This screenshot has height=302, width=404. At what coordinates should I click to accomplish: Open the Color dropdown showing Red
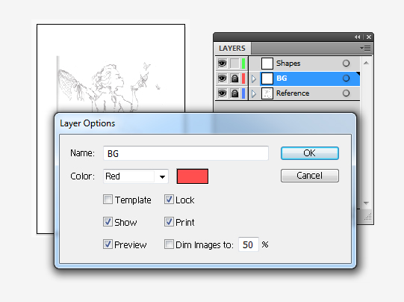click(136, 176)
